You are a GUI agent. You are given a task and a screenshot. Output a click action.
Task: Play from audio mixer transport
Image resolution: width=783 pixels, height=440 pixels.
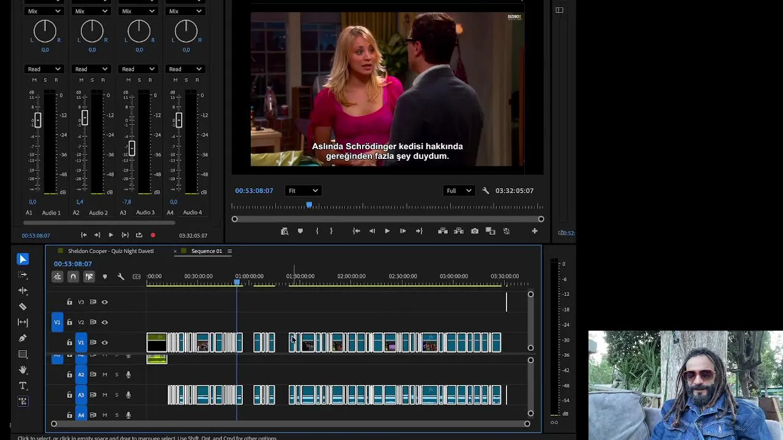pos(111,235)
